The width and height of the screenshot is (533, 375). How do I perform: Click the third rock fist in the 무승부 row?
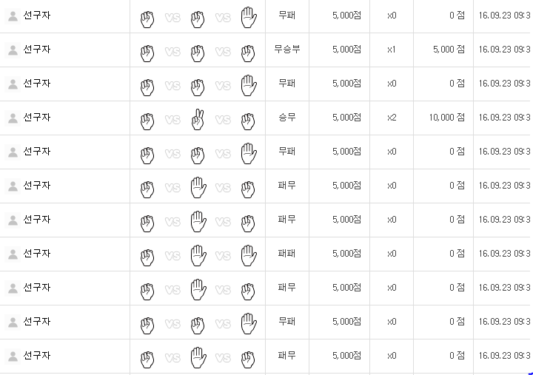[x=248, y=53]
